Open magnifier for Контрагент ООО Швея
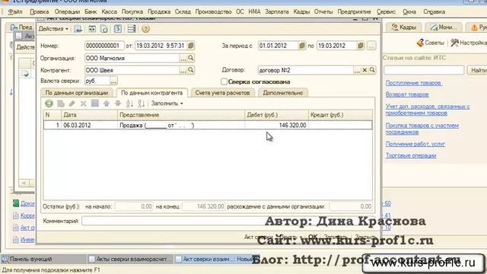This screenshot has width=487, height=274. point(191,70)
